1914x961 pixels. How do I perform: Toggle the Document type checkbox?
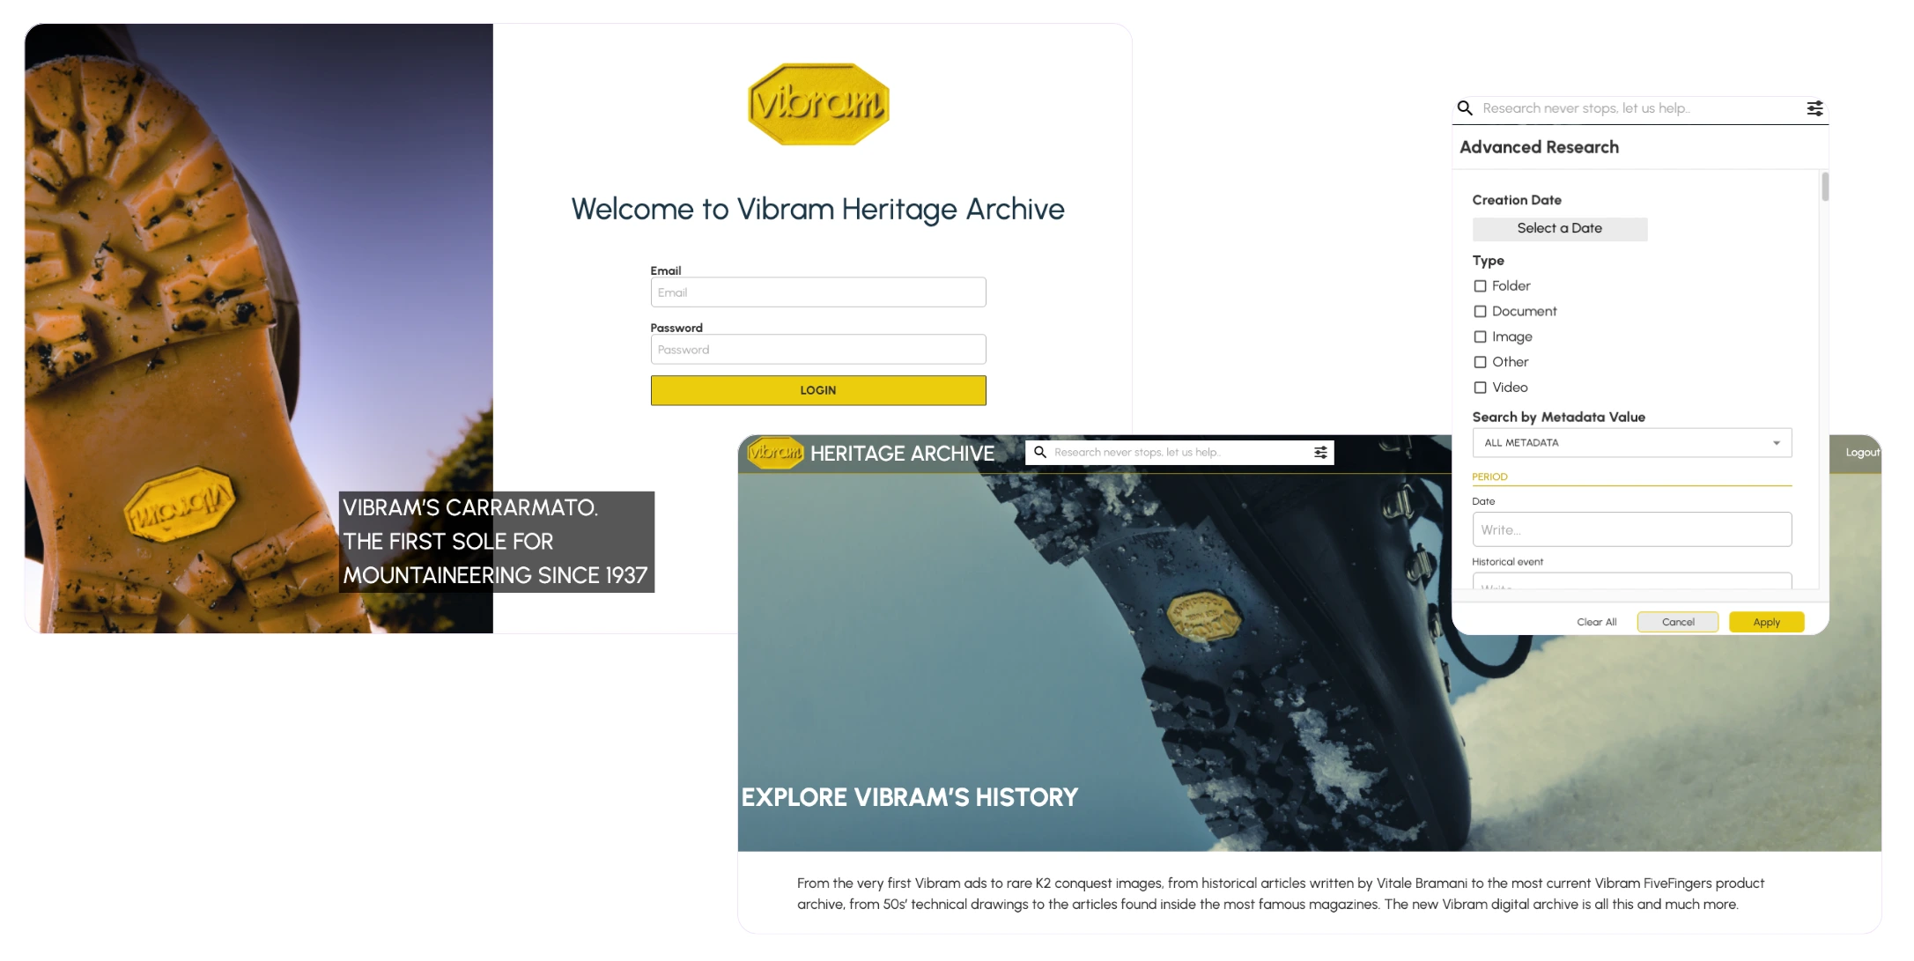coord(1481,310)
